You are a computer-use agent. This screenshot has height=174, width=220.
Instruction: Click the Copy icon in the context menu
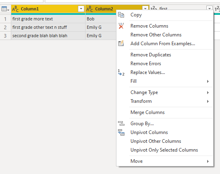(121, 15)
